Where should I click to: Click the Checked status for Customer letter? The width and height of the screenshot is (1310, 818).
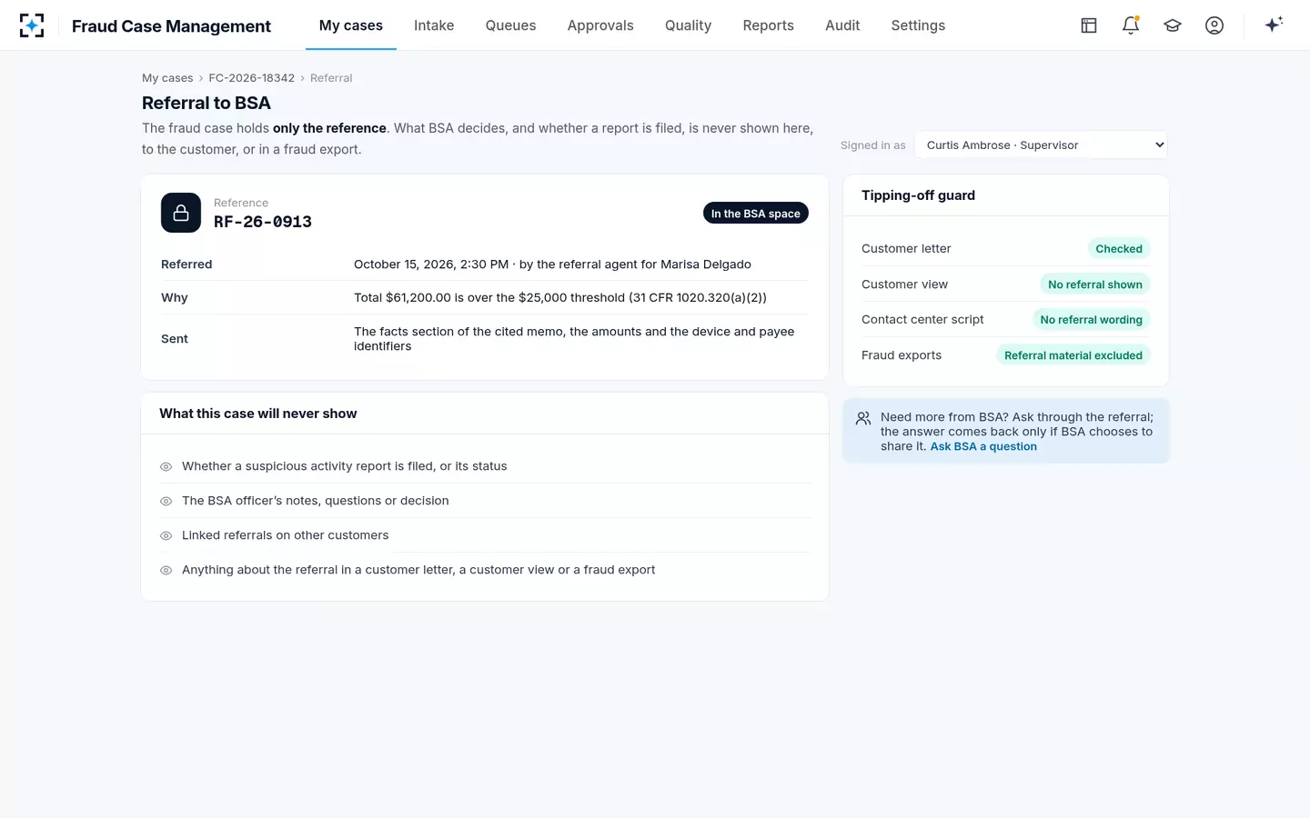click(1119, 248)
